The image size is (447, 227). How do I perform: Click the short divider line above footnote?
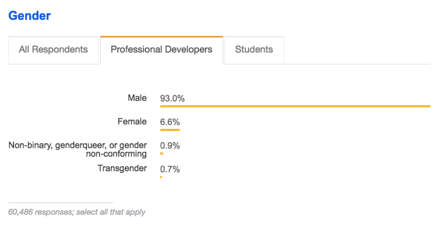pyautogui.click(x=60, y=202)
